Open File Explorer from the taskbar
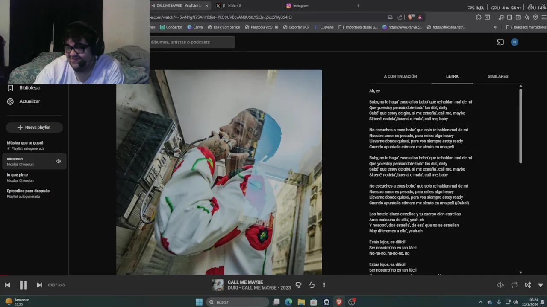 301,302
